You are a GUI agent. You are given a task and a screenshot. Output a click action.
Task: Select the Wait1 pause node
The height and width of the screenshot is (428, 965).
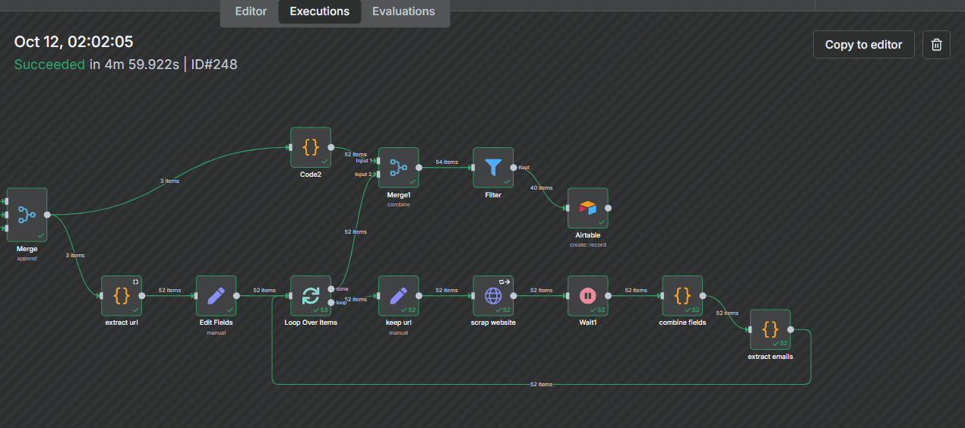(x=588, y=295)
